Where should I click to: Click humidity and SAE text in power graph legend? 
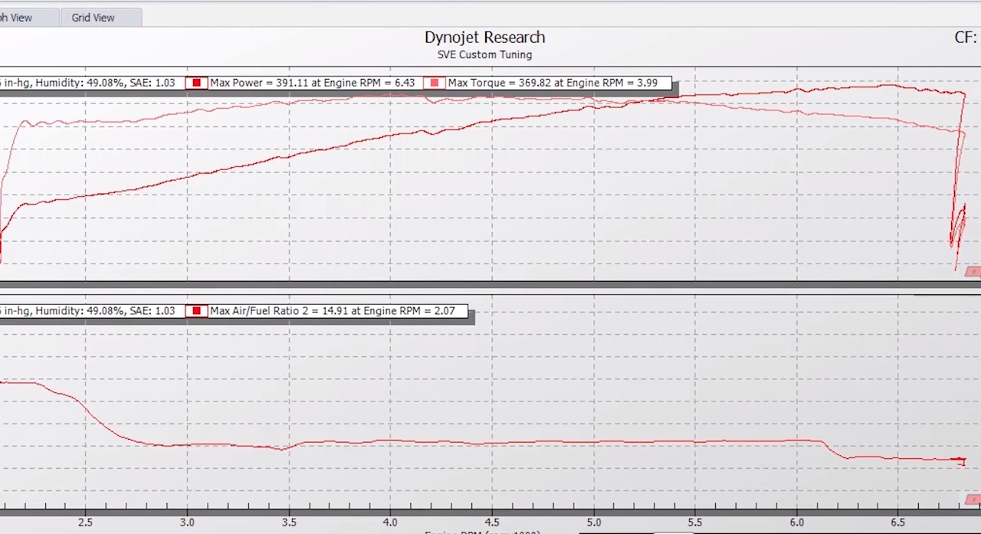pos(88,83)
